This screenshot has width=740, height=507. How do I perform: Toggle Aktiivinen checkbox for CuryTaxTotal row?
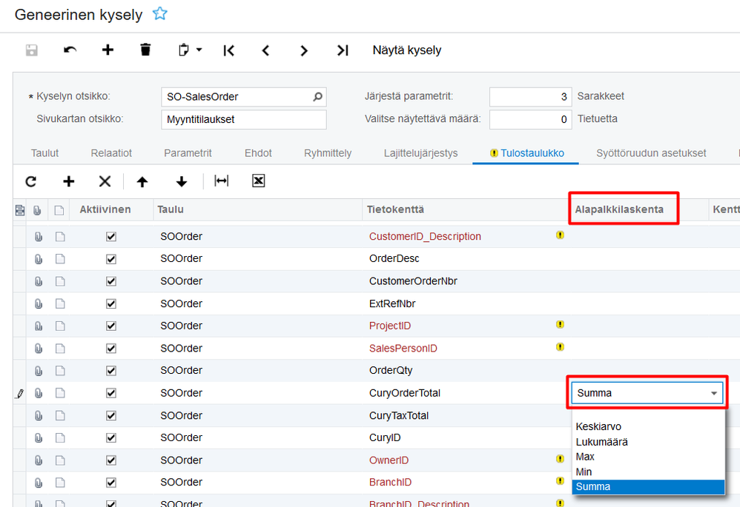click(x=111, y=415)
